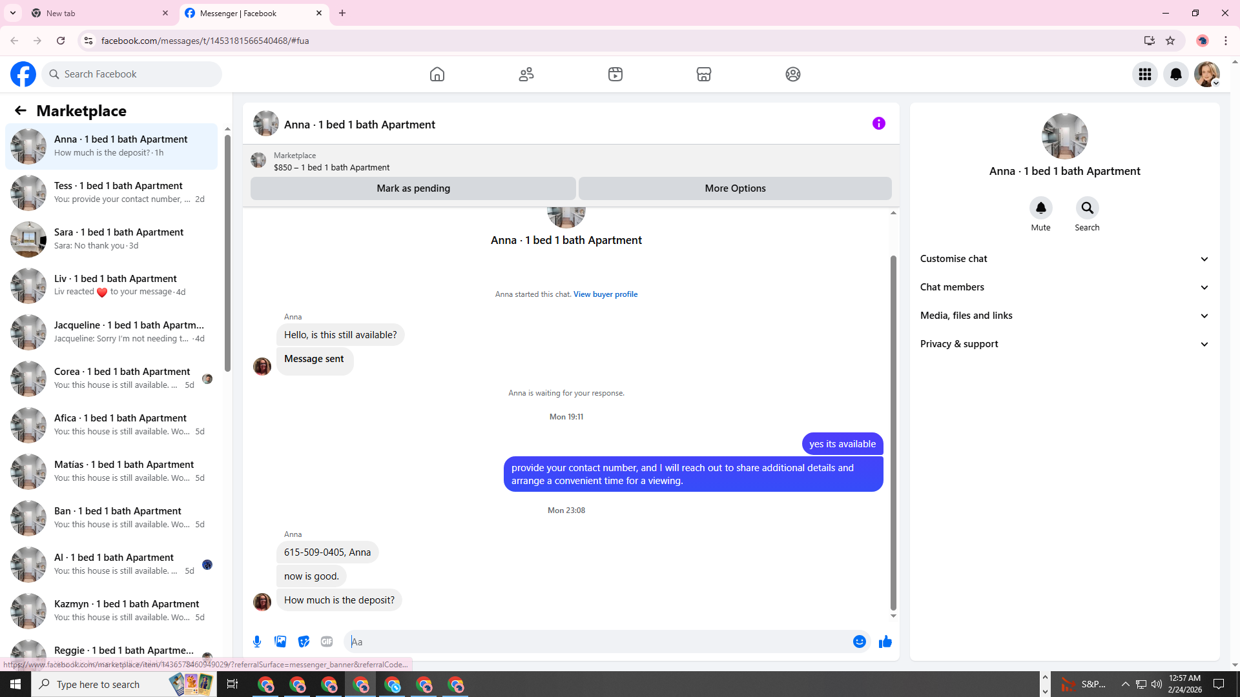Open the notifications bell
Screen dimensions: 1240x697
(1175, 74)
